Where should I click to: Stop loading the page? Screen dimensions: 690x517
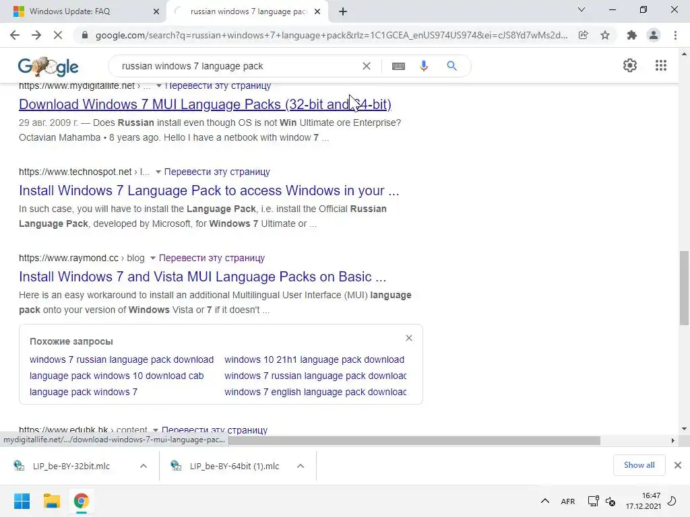(x=58, y=35)
